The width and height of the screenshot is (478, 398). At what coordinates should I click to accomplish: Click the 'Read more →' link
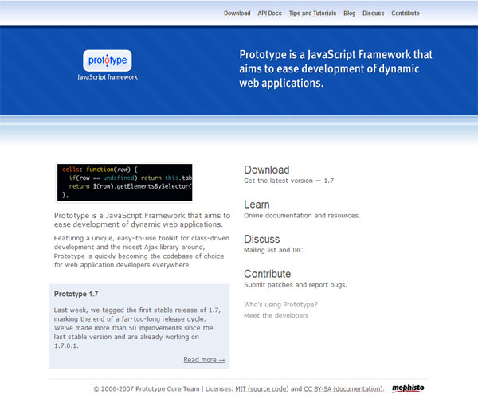(x=204, y=360)
